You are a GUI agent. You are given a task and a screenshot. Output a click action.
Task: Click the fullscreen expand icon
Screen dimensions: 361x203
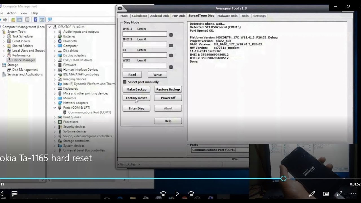pyautogui.click(x=340, y=194)
